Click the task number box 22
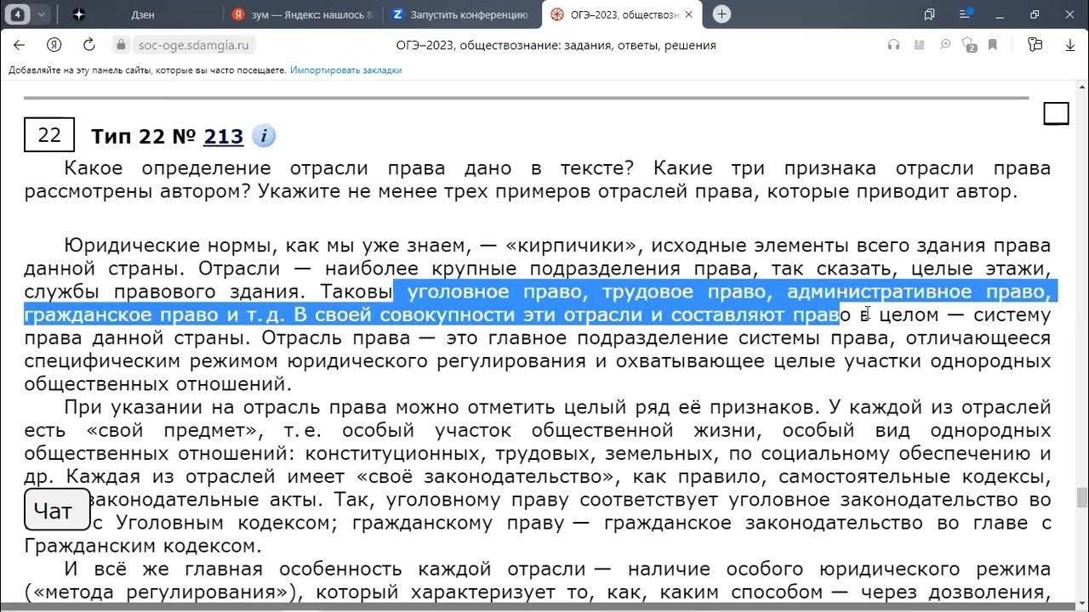 click(49, 135)
